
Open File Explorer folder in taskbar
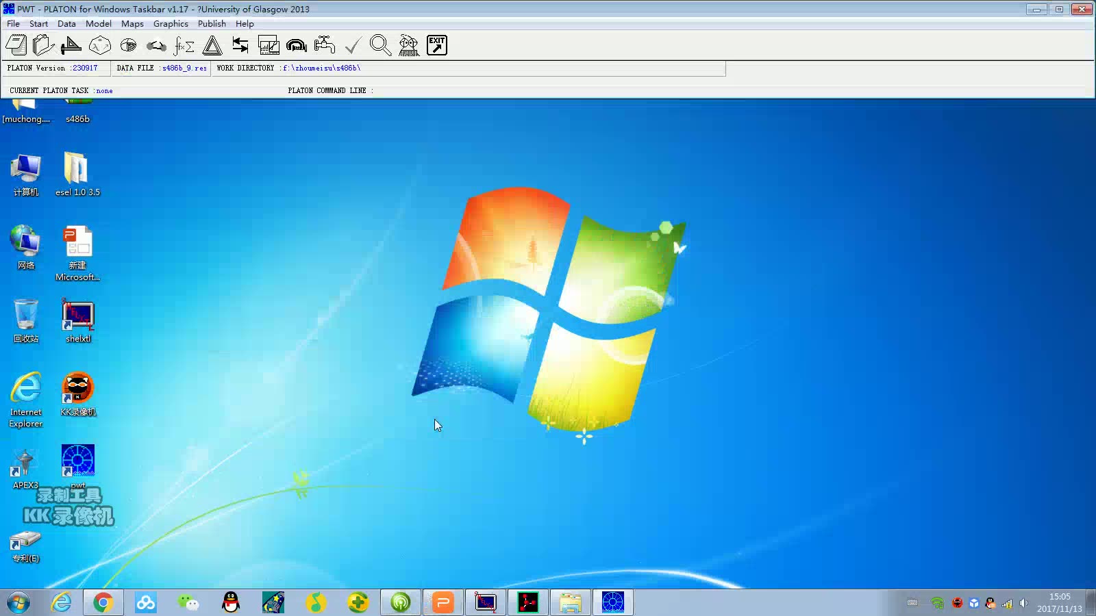[571, 602]
